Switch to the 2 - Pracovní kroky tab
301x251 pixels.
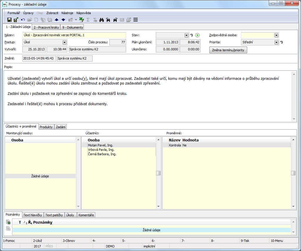click(46, 27)
